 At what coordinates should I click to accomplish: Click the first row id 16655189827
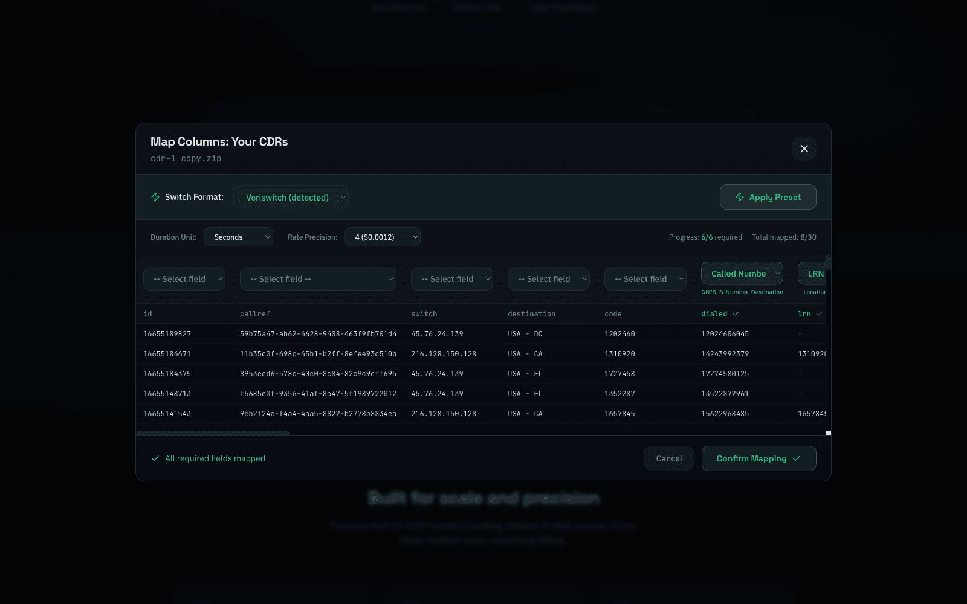[x=167, y=334]
